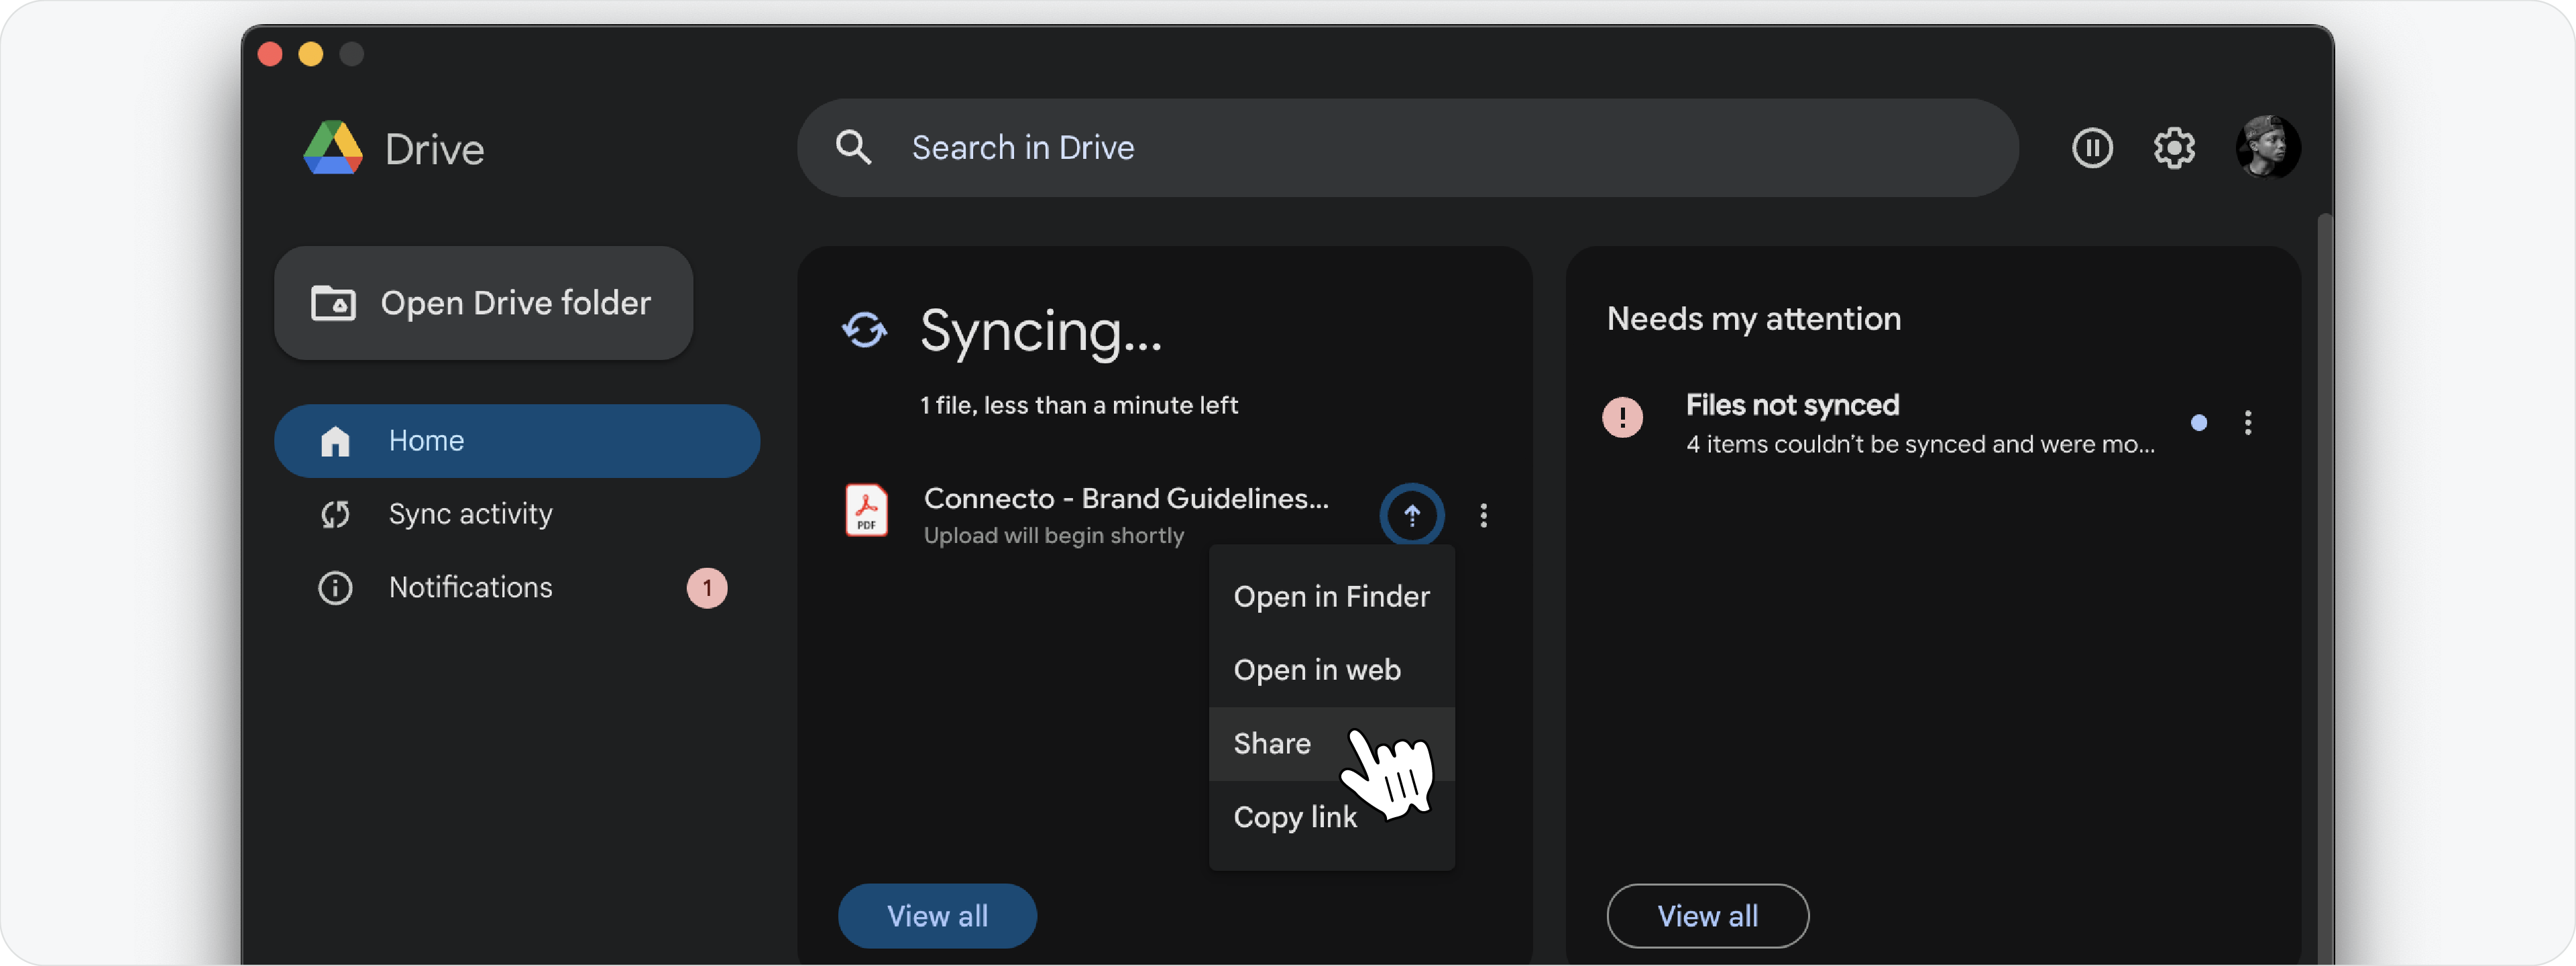This screenshot has height=966, width=2576.
Task: Select Open in Finder from the menu
Action: coord(1331,596)
